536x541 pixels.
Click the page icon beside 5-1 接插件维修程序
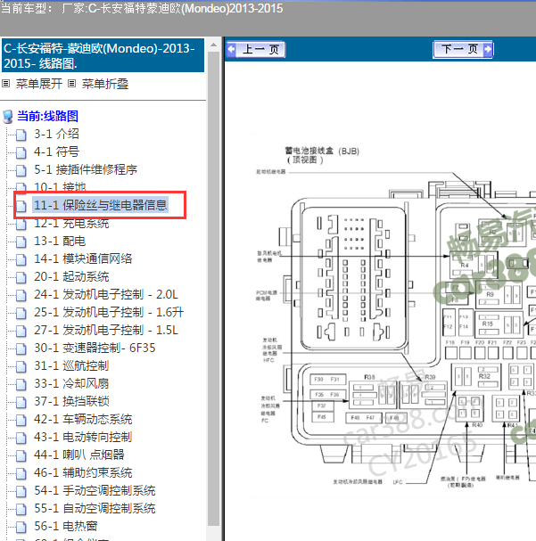point(21,170)
